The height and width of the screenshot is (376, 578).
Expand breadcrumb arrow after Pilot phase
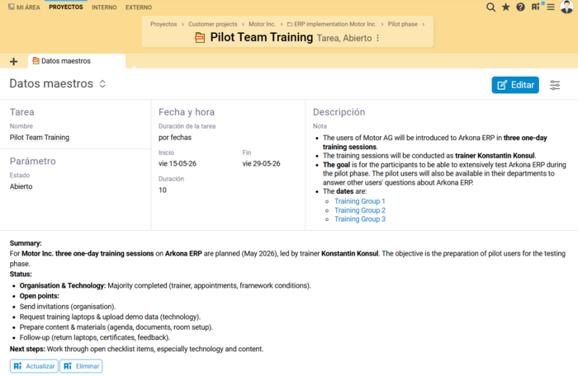coord(423,24)
